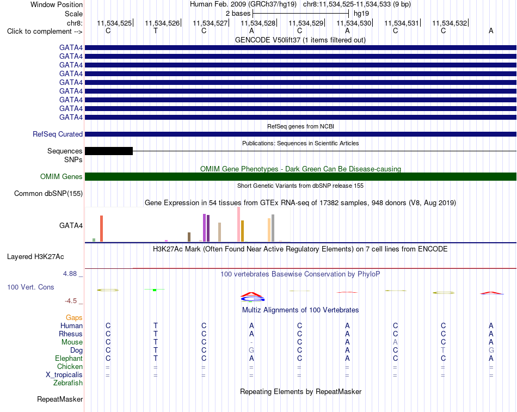Click the Scale label

point(73,14)
